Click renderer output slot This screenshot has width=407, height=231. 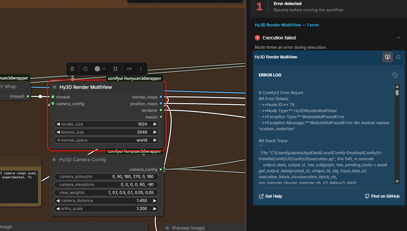[161, 110]
